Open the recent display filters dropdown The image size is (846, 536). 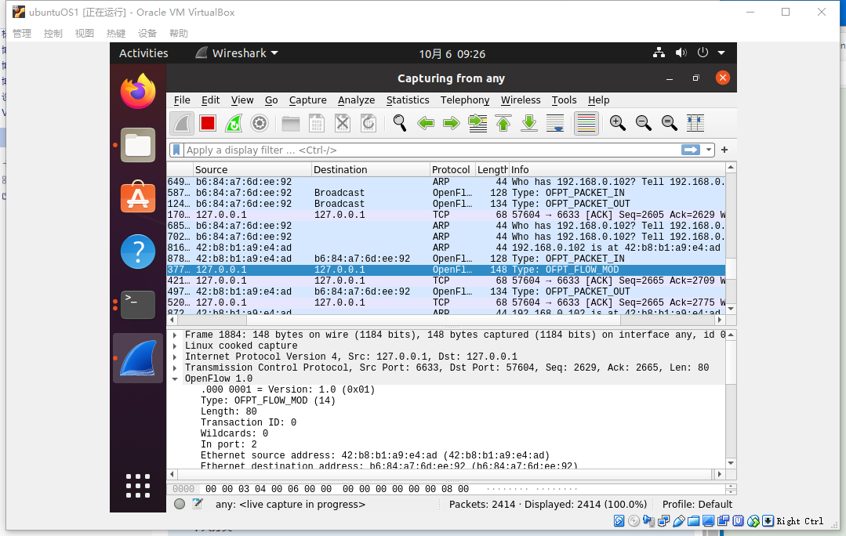709,150
